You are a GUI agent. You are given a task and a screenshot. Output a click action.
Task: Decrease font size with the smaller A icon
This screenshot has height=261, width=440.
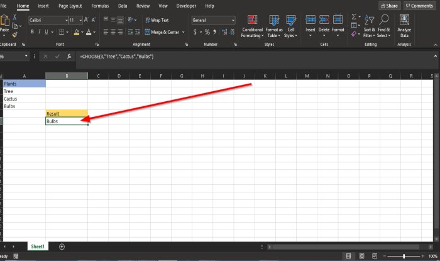click(94, 20)
